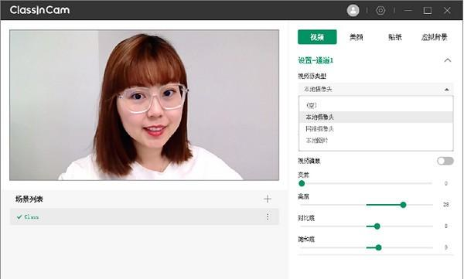Switch to the 贴纸 stickers tab
The height and width of the screenshot is (279, 464).
coord(394,37)
